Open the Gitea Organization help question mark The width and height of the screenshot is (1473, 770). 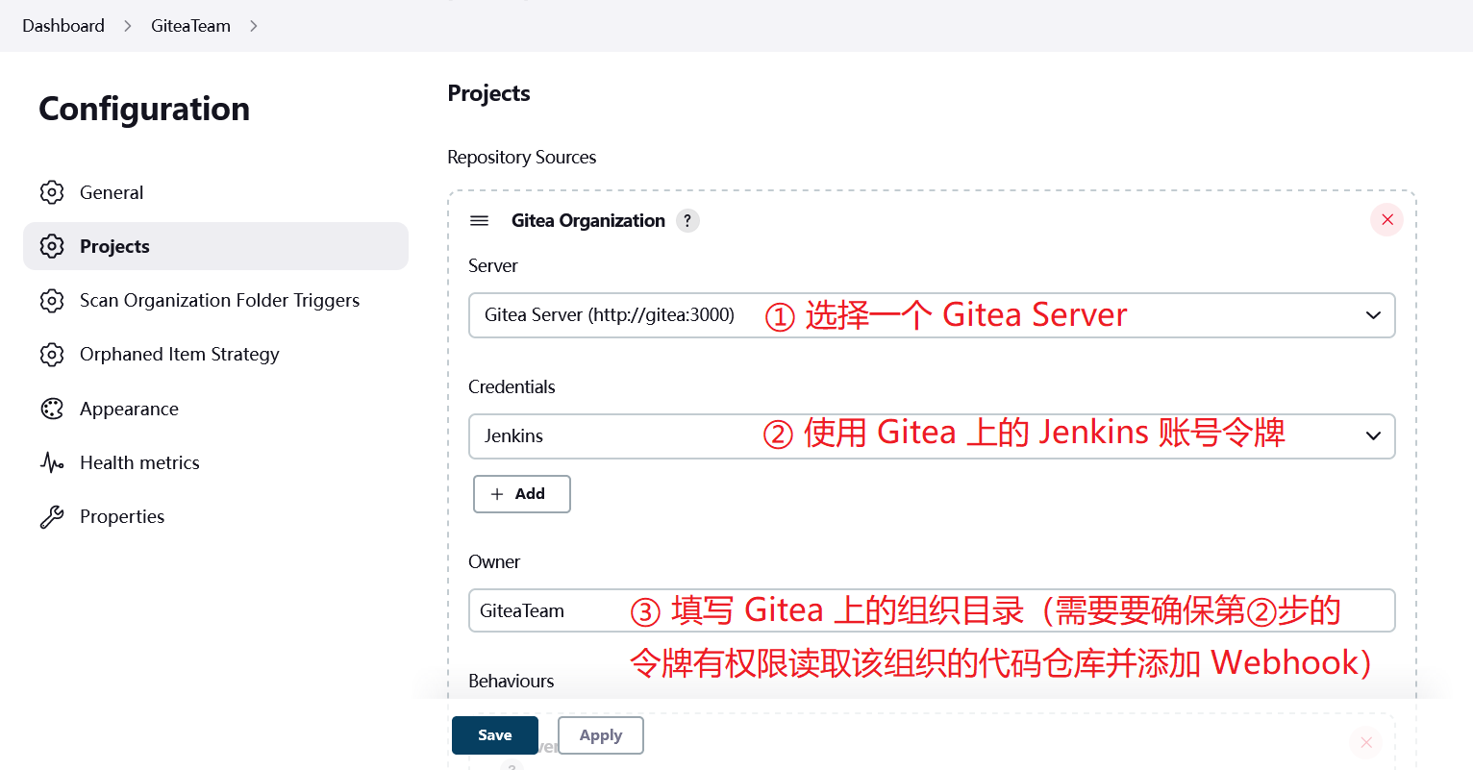[x=687, y=220]
